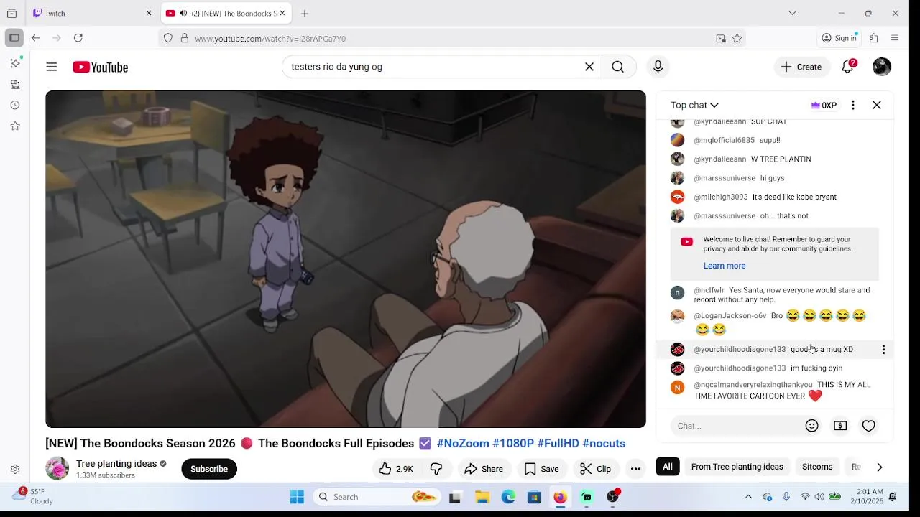Click the Create button
920x517 pixels.
tap(801, 67)
